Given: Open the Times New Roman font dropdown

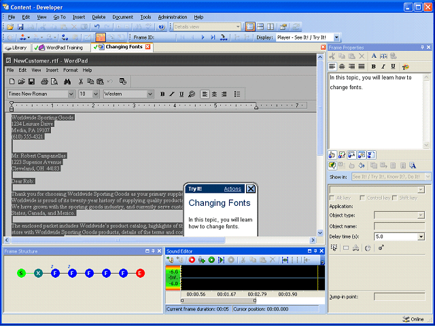Looking at the screenshot, I should click(x=71, y=94).
